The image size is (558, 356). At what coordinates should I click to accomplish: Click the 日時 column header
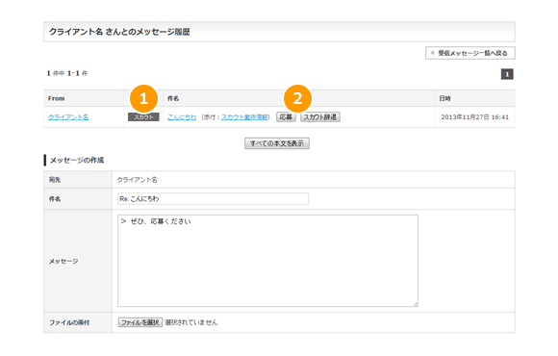coord(444,98)
